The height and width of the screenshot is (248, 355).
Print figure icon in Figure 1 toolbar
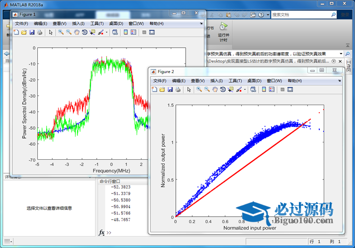click(40, 32)
